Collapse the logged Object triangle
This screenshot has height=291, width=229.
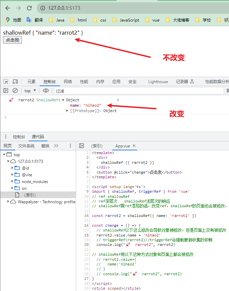63,100
